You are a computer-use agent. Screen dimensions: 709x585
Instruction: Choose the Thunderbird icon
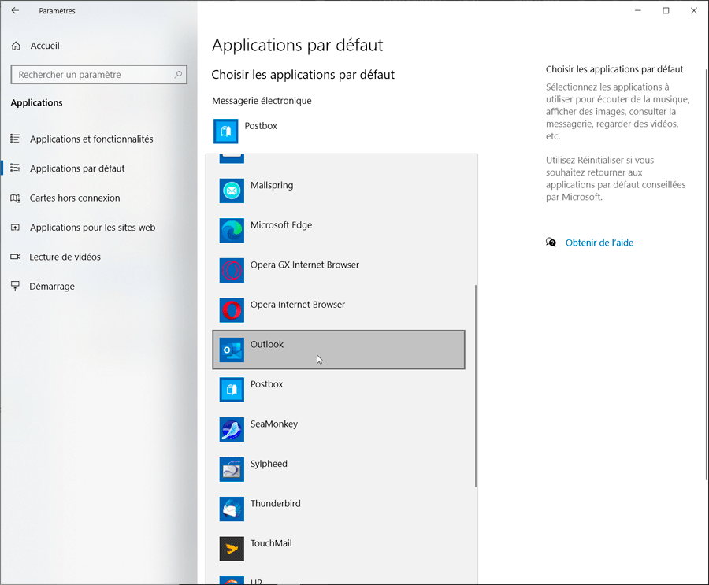(232, 509)
